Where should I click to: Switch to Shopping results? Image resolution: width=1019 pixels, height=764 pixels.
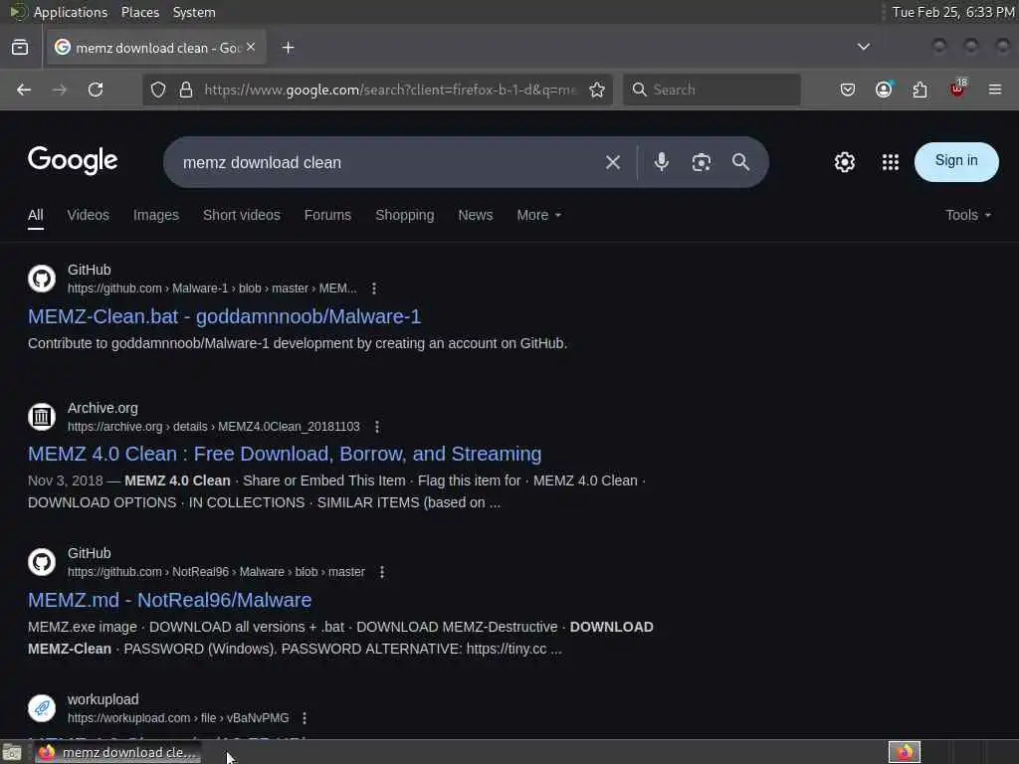tap(404, 215)
